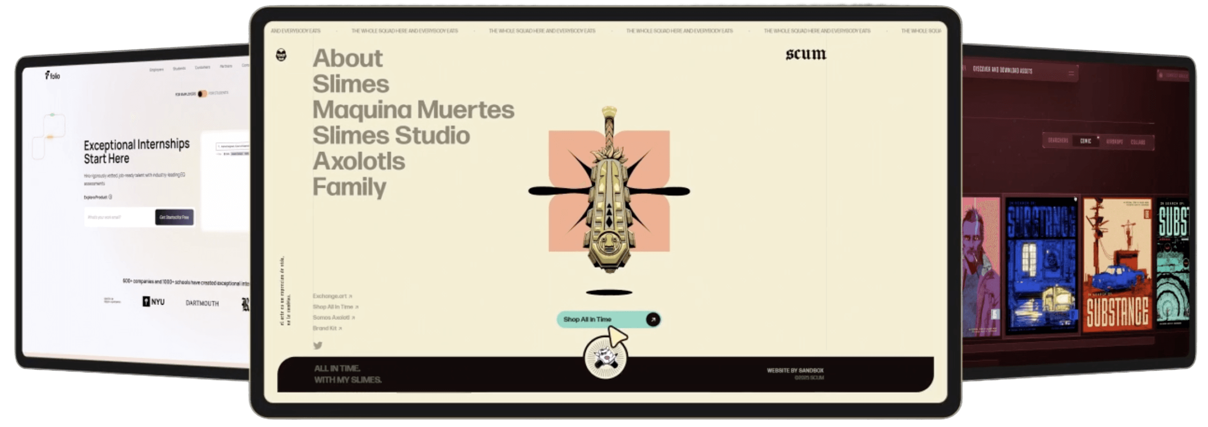
Task: Click the Explore Product link
Action: pyautogui.click(x=98, y=197)
